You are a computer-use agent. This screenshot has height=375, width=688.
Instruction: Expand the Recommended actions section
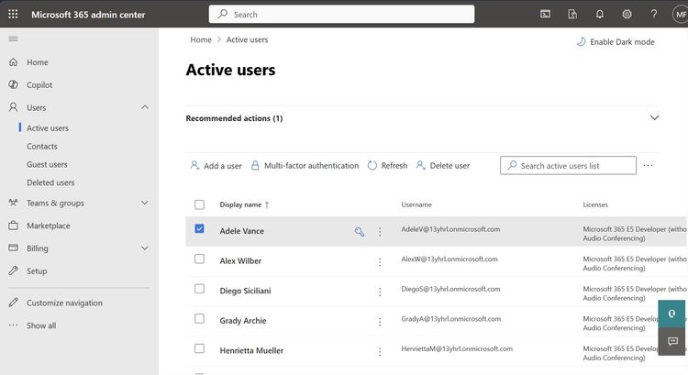[x=654, y=118]
